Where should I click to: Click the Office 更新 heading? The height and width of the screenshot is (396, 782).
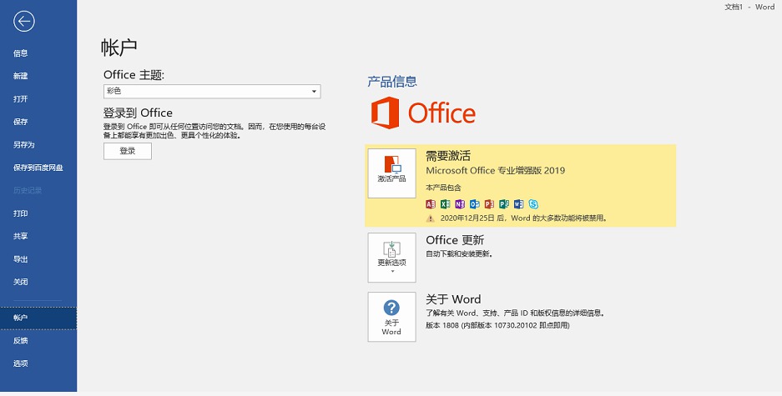click(x=455, y=240)
